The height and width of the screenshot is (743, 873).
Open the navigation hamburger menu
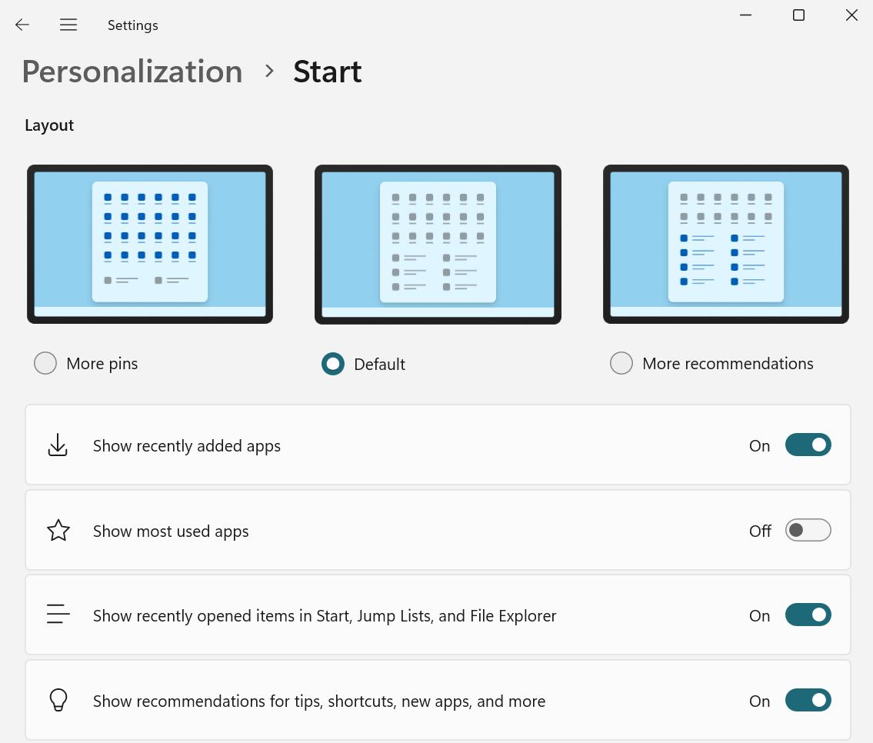68,25
